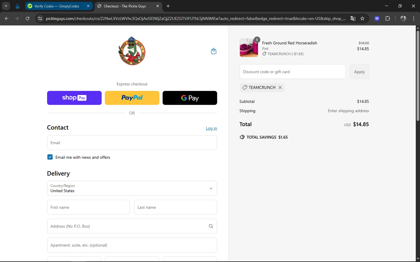Close the Checkout Pickle Guys tab
Viewport: 420px width, 262px height.
point(158,6)
